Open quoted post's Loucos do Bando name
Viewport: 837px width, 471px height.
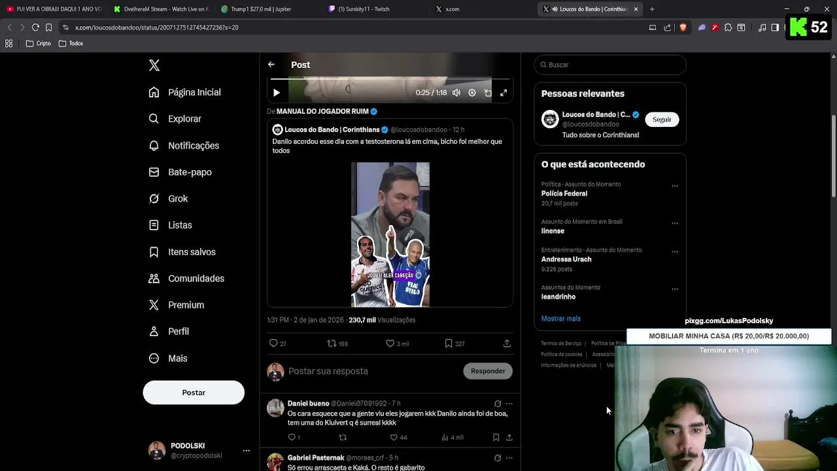(332, 130)
